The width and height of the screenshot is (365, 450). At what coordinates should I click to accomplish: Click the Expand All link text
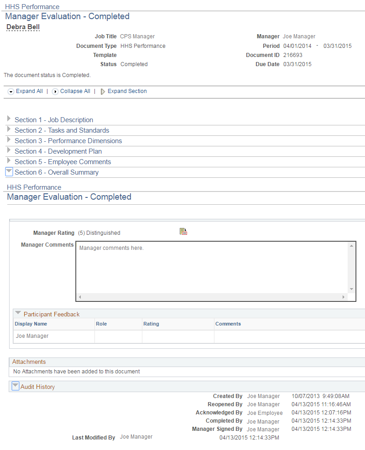click(x=29, y=91)
